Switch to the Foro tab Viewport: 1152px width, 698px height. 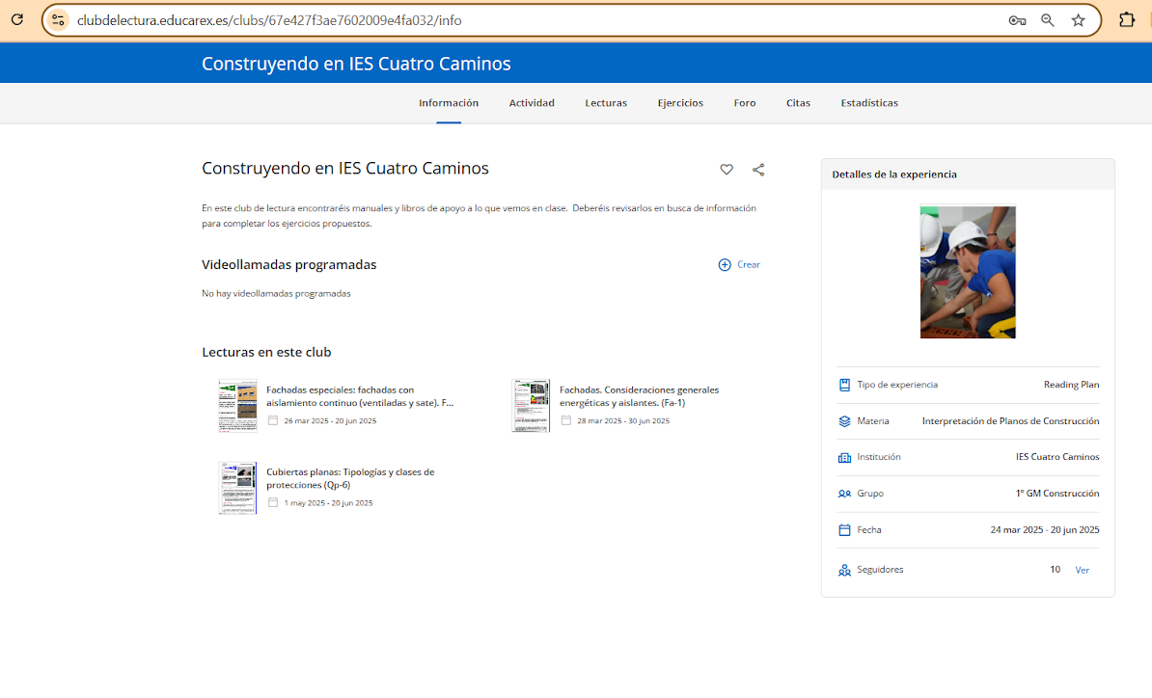[744, 103]
